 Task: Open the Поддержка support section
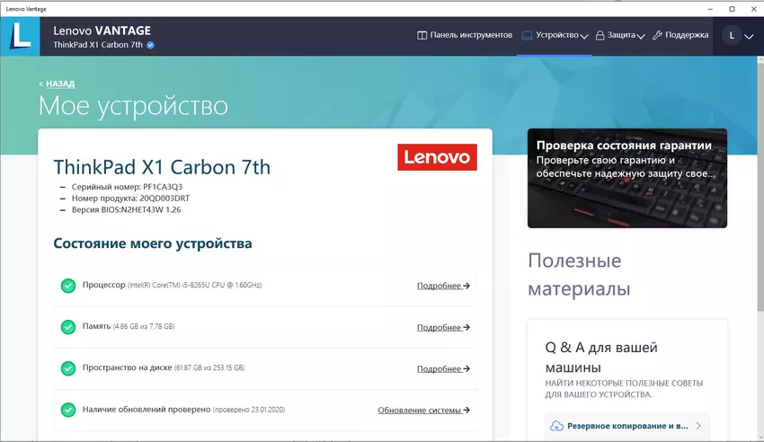pyautogui.click(x=680, y=36)
